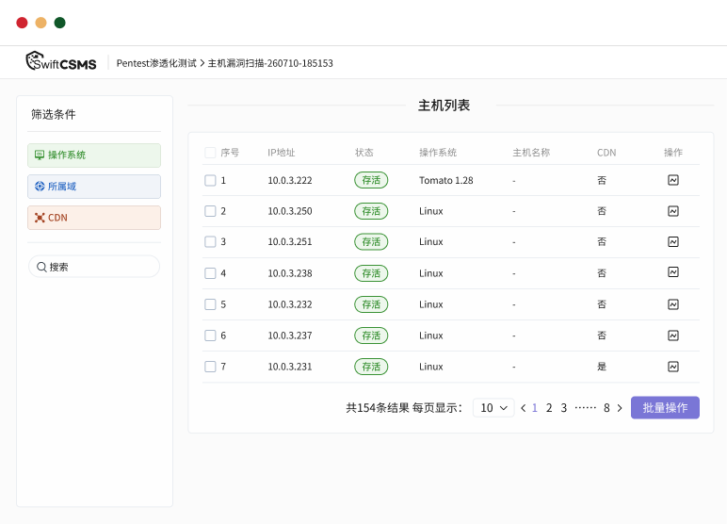The width and height of the screenshot is (727, 524).
Task: Click the SwiftCSMS logo
Action: [x=61, y=62]
